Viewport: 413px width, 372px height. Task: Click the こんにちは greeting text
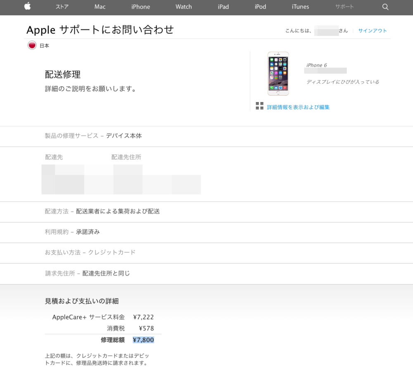pos(299,31)
